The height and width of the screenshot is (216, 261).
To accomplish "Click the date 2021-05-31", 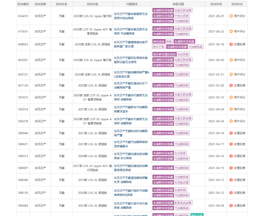I will click(216, 74).
